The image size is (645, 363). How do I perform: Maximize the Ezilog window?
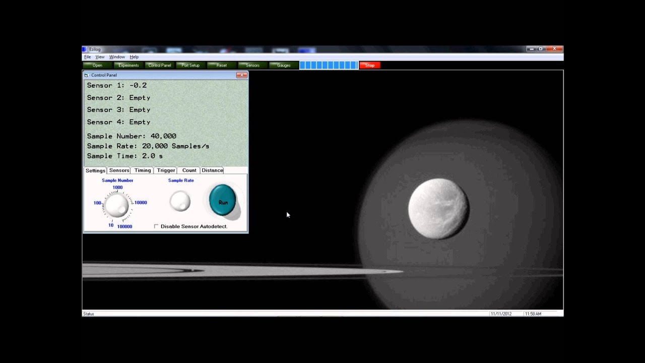(541, 49)
